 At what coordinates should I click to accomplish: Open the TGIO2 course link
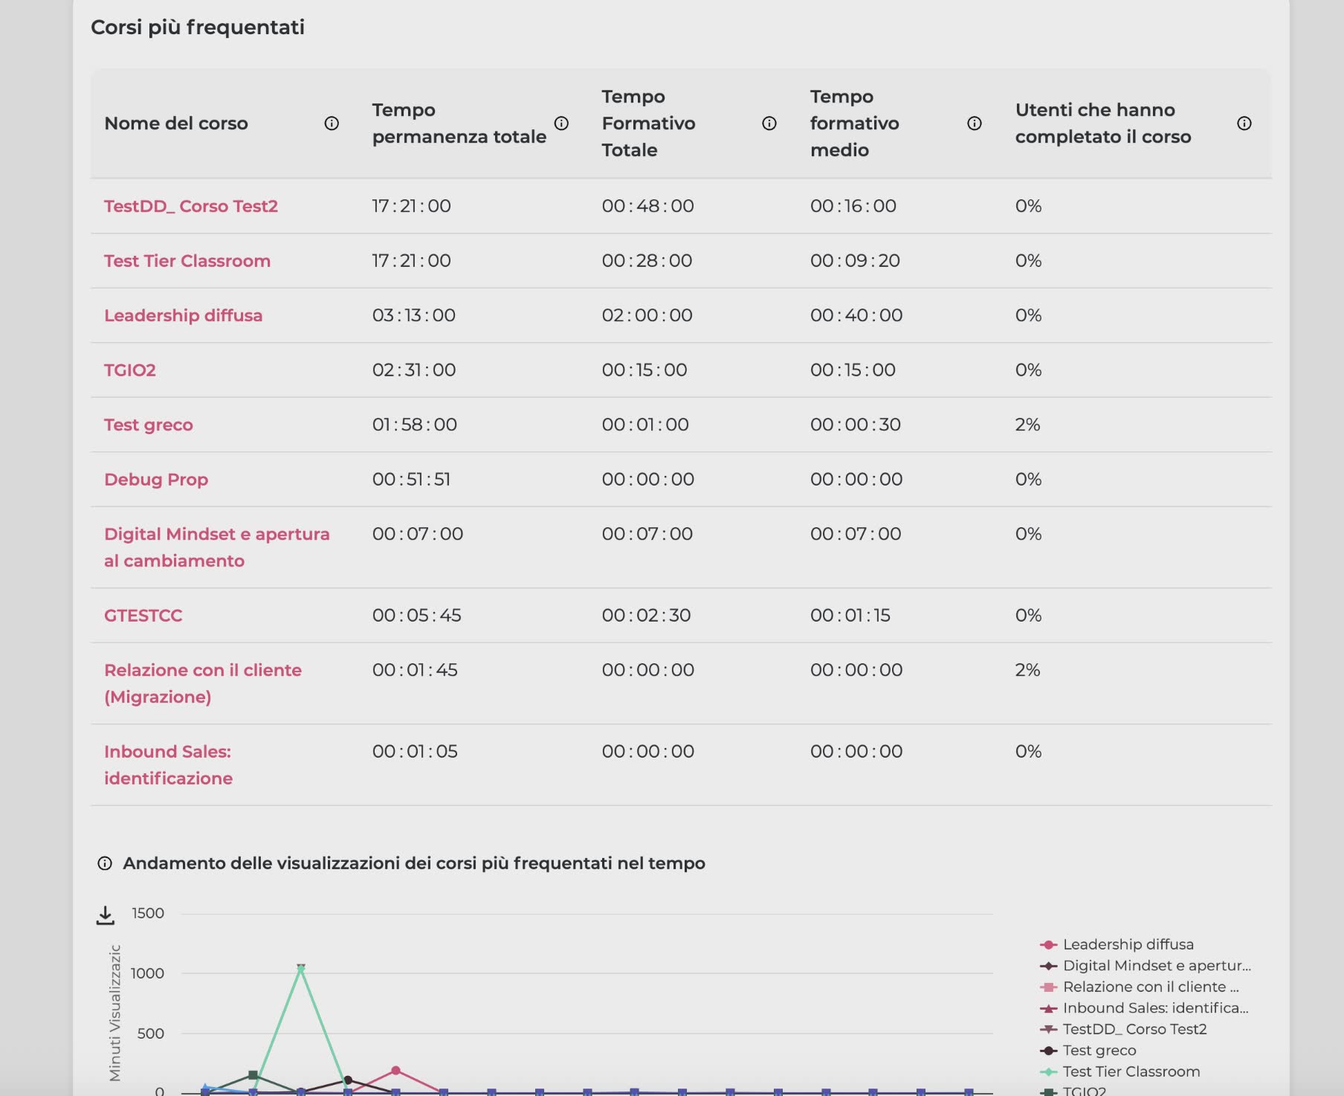click(130, 370)
